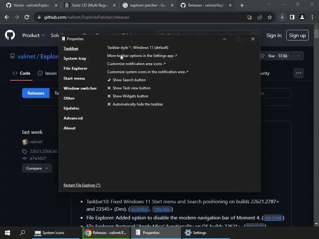The width and height of the screenshot is (319, 239).
Task: Switch to Settings in taskbar
Action: coord(206,233)
